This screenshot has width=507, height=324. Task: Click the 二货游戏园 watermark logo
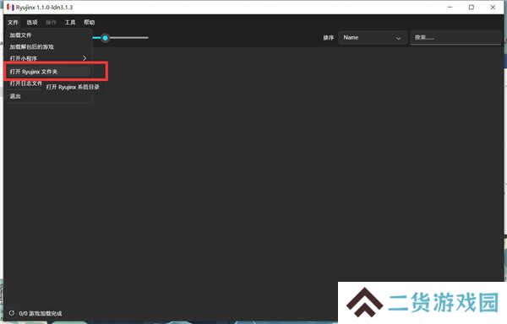point(422,302)
